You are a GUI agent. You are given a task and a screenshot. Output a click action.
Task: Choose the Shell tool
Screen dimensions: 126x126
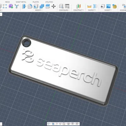36,6
